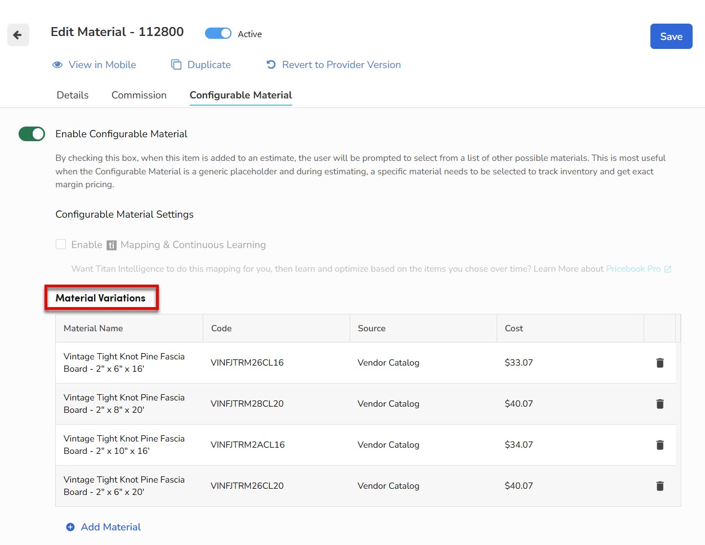Delete the VINFJTRM26CL20 material row
705x545 pixels.
point(660,486)
